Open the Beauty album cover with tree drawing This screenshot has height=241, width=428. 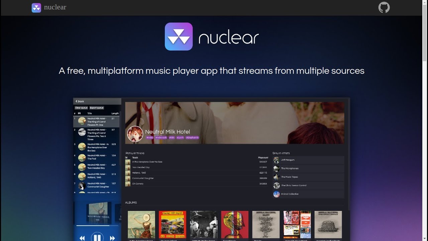(x=266, y=224)
